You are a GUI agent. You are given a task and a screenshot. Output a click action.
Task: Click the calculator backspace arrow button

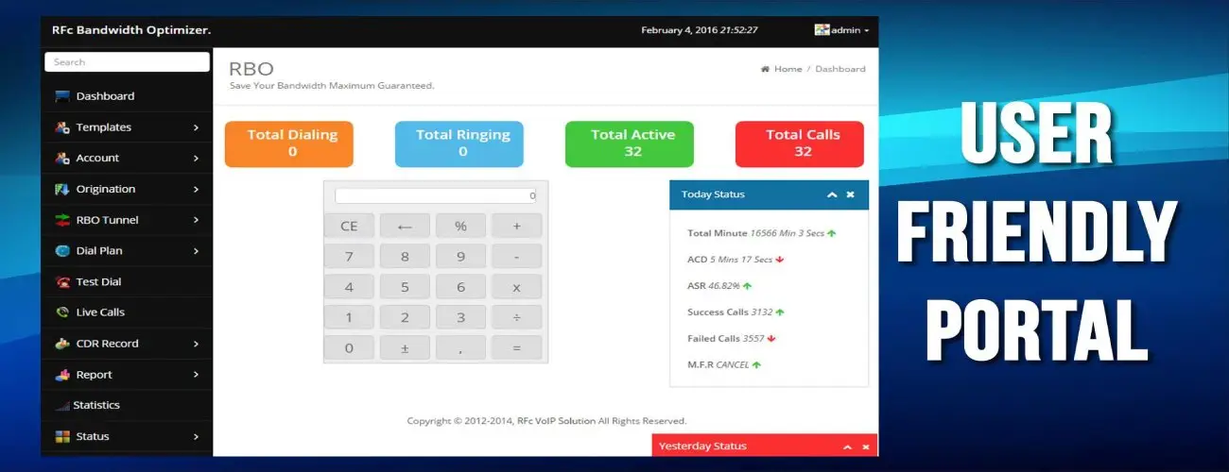405,226
